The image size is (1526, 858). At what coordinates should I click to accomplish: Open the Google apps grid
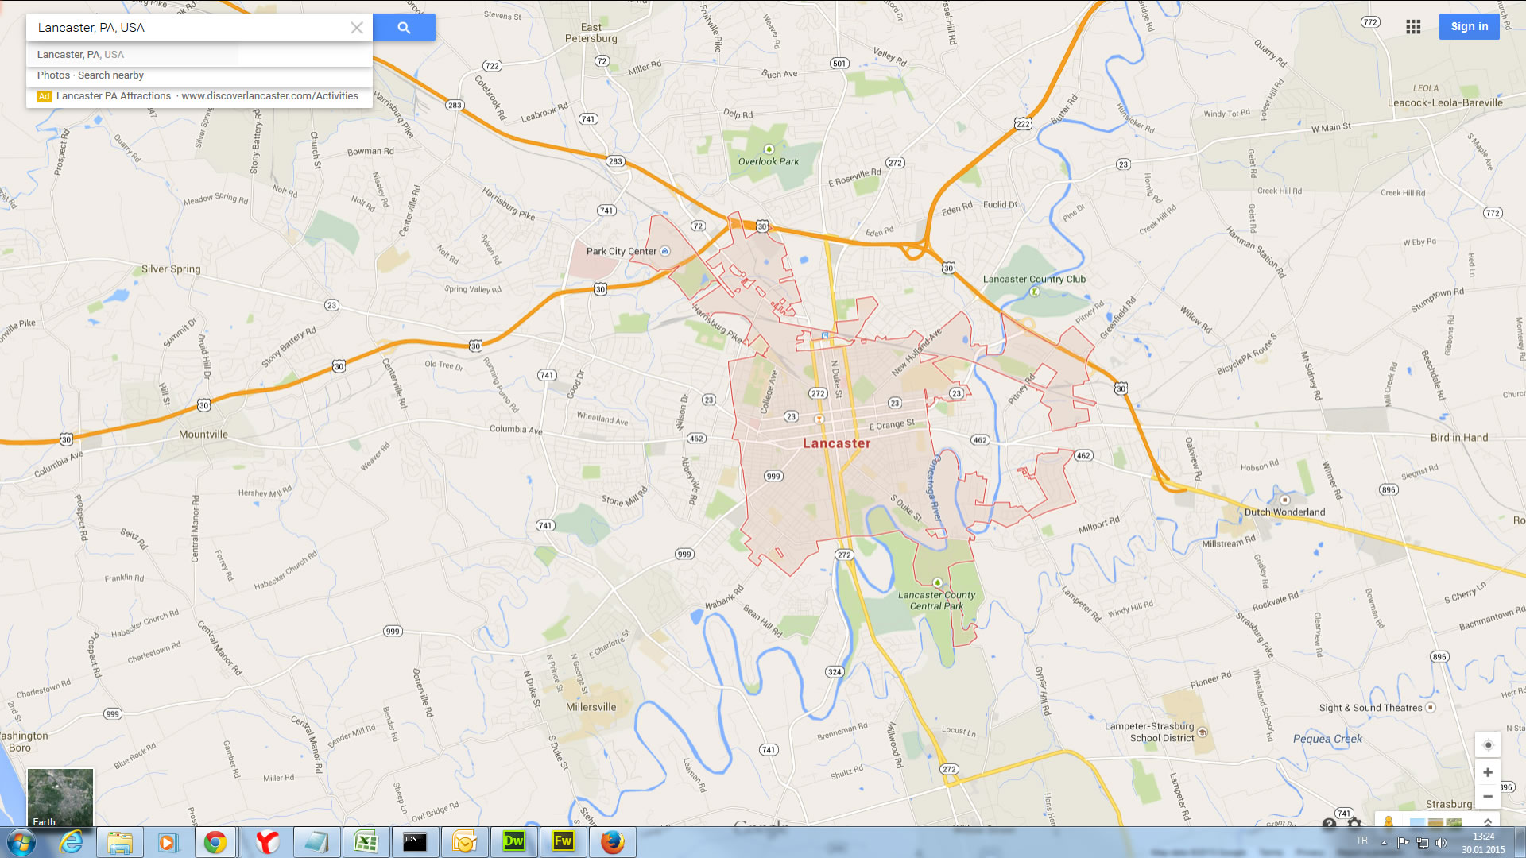coord(1412,27)
